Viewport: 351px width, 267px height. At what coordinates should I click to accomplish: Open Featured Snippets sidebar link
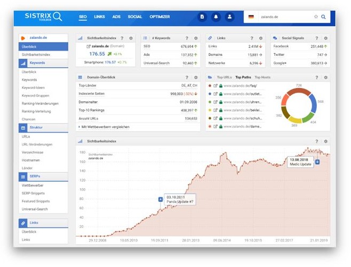[36, 201]
